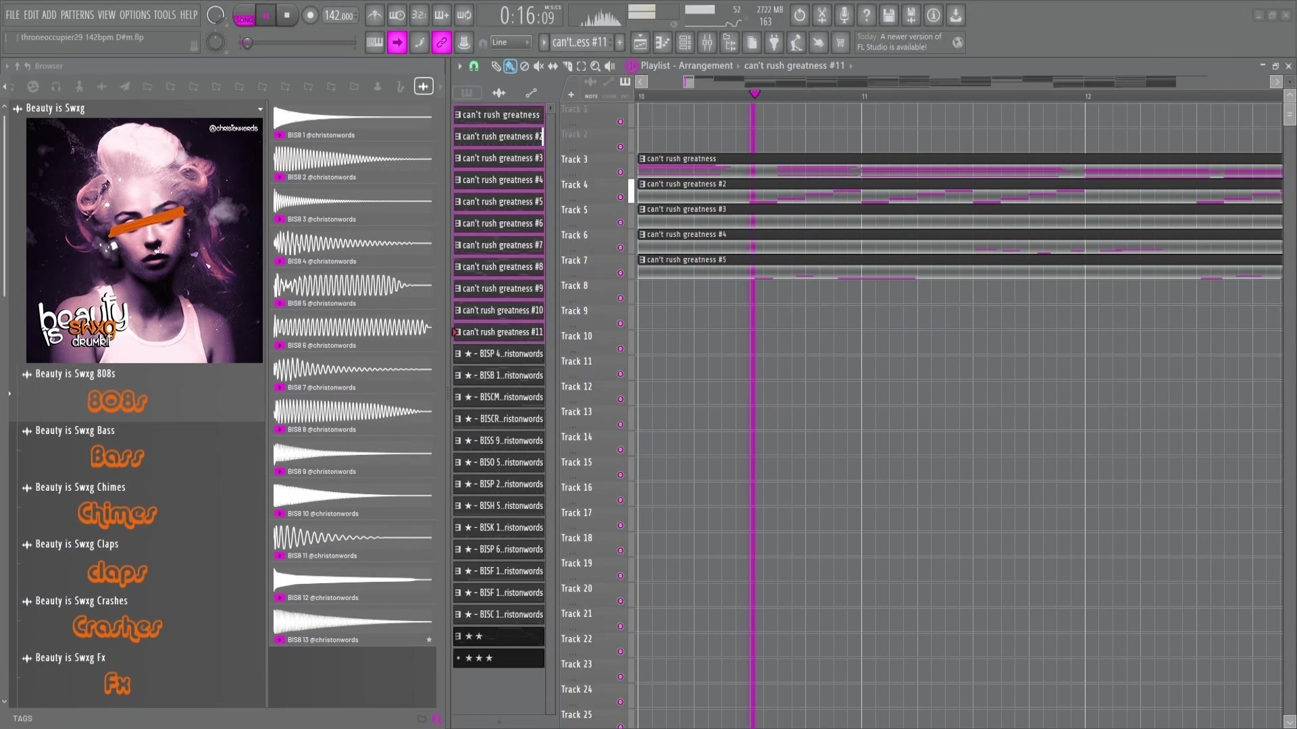This screenshot has width=1297, height=729.
Task: Stop playback with the stop button
Action: coord(287,16)
